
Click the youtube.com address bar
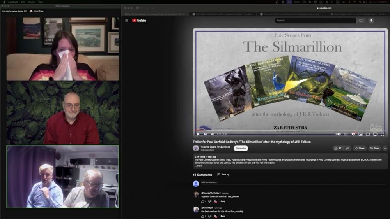(324, 8)
